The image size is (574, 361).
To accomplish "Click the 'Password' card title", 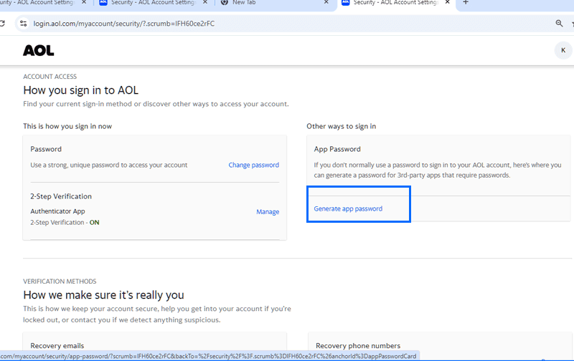I will pyautogui.click(x=46, y=149).
